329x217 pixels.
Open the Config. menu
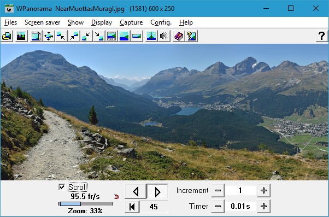point(161,22)
